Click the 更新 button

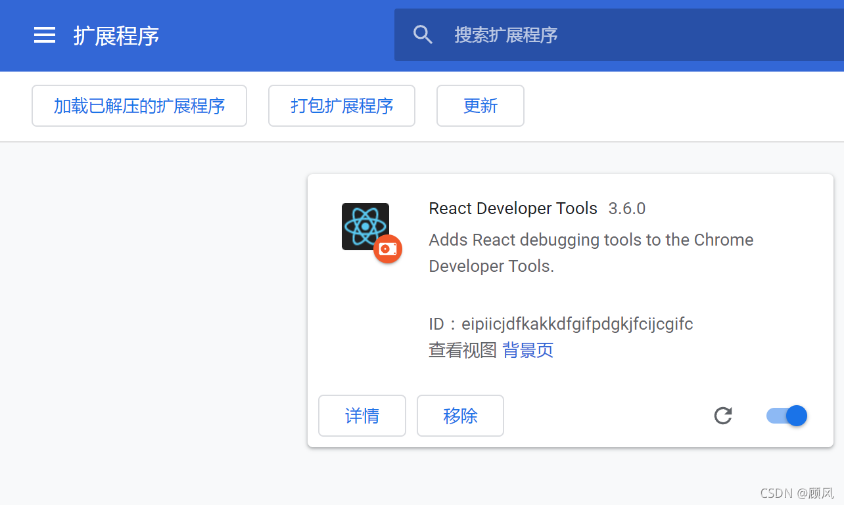[x=481, y=106]
